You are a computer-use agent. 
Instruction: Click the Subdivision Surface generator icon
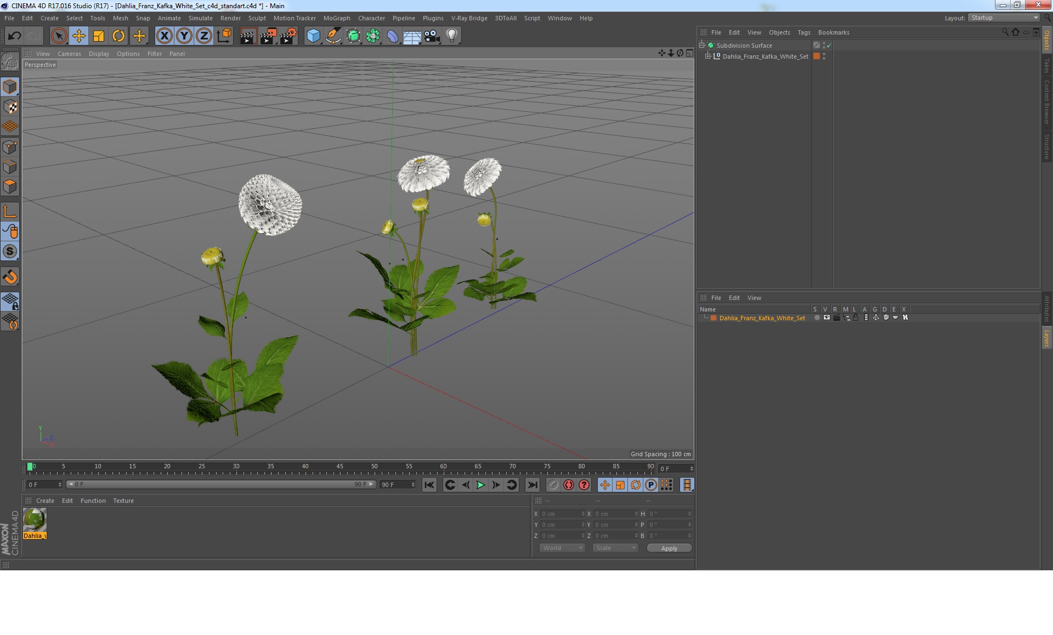353,36
